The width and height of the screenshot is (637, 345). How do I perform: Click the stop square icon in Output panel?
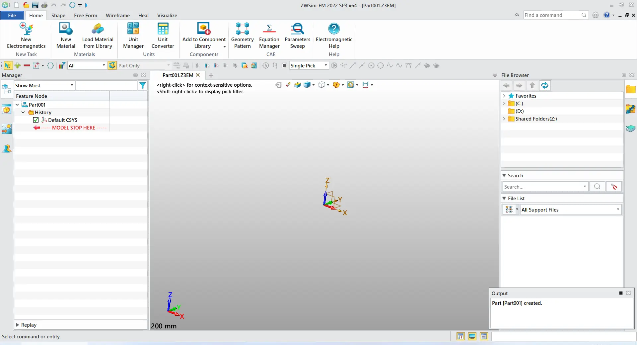coord(621,293)
